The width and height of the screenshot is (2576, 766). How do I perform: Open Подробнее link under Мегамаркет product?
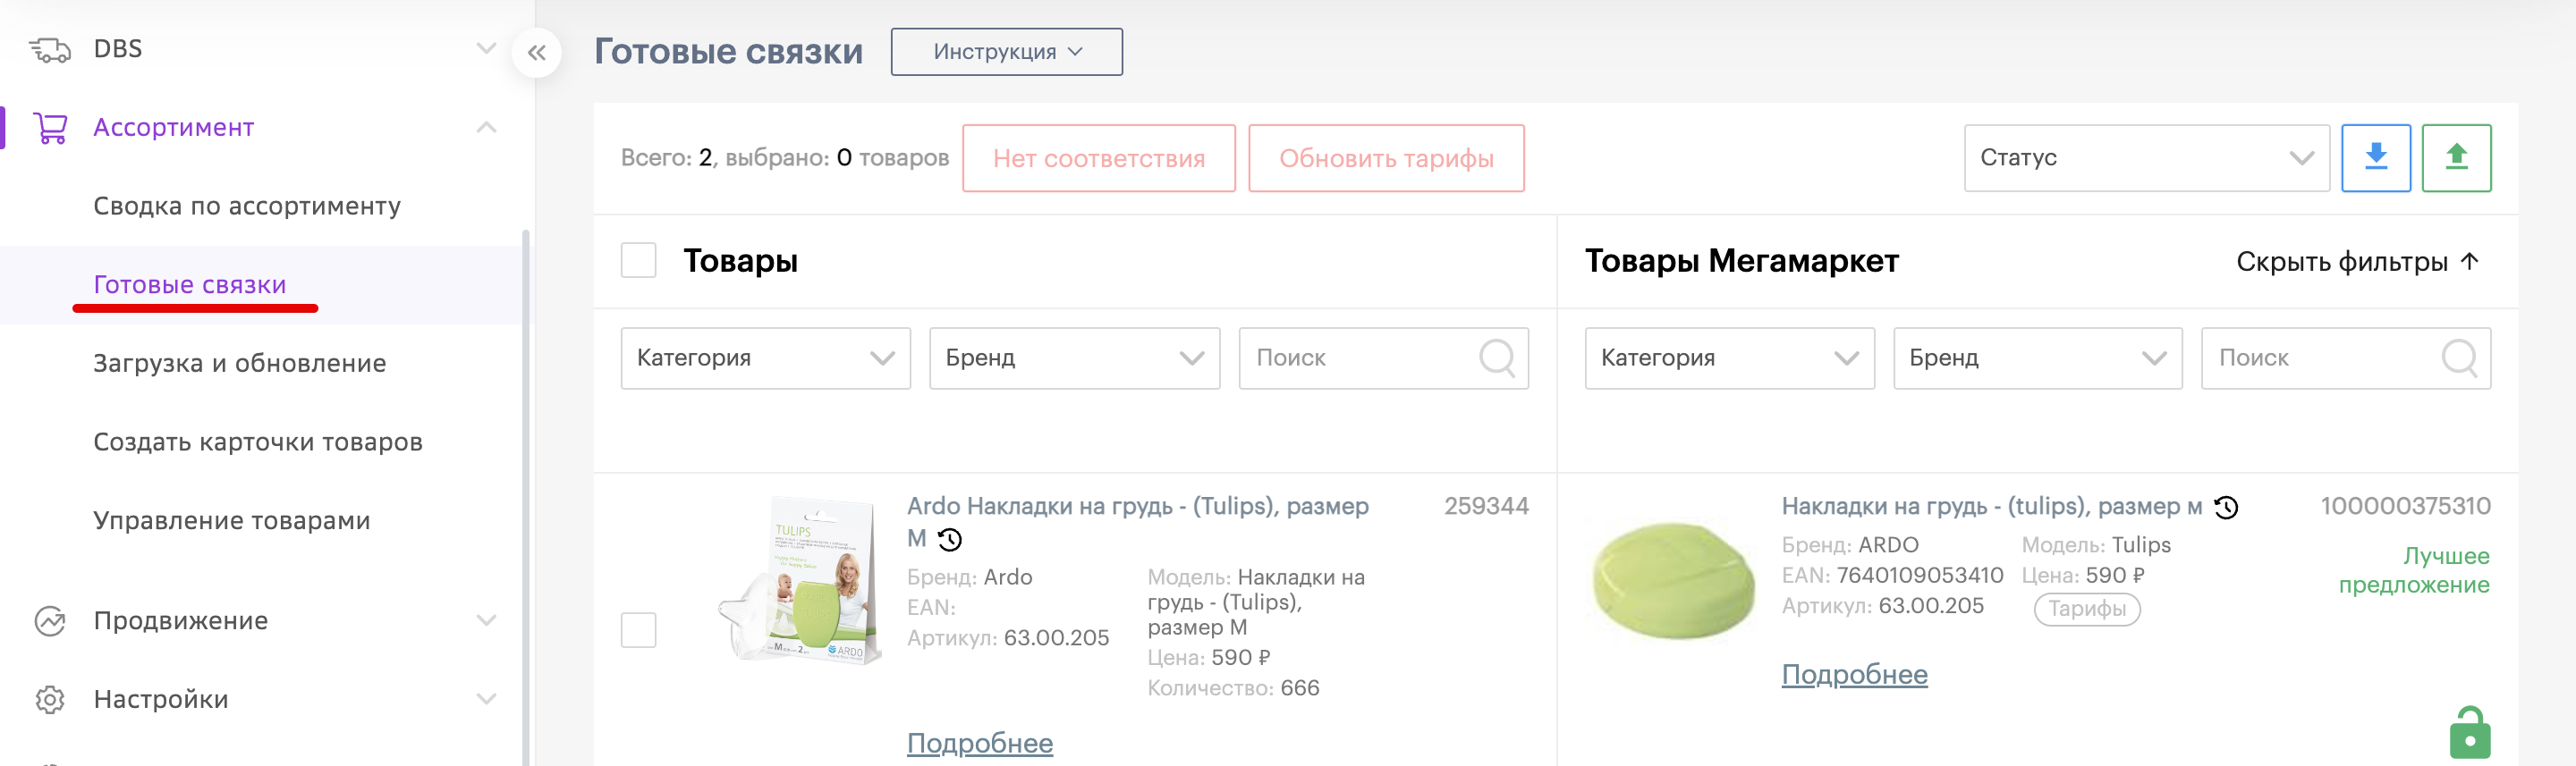1855,675
